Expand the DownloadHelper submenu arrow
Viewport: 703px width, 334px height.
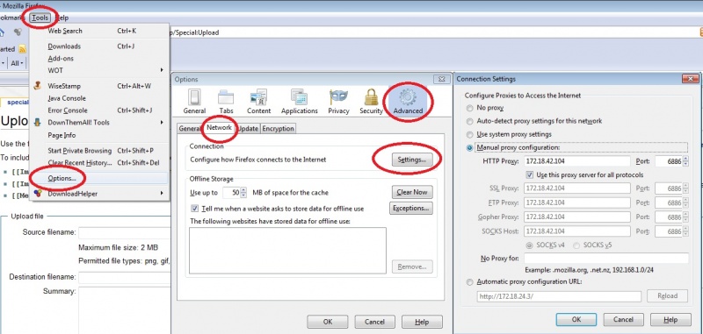click(x=162, y=193)
